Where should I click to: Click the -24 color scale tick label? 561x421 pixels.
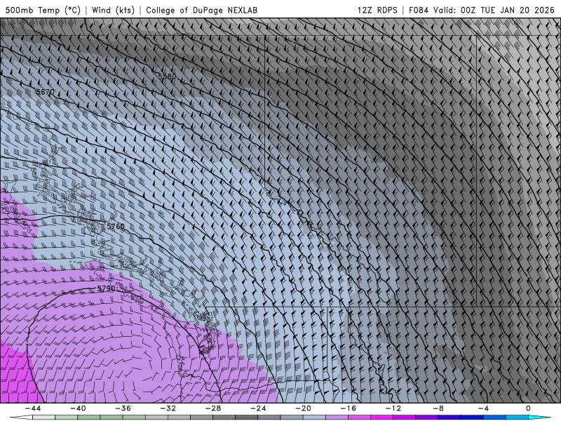pyautogui.click(x=258, y=408)
